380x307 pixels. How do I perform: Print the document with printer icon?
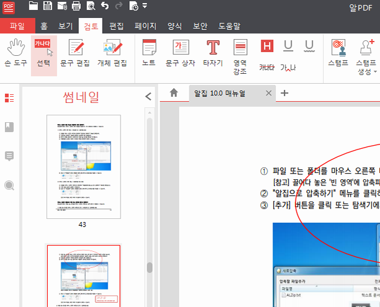(76, 6)
